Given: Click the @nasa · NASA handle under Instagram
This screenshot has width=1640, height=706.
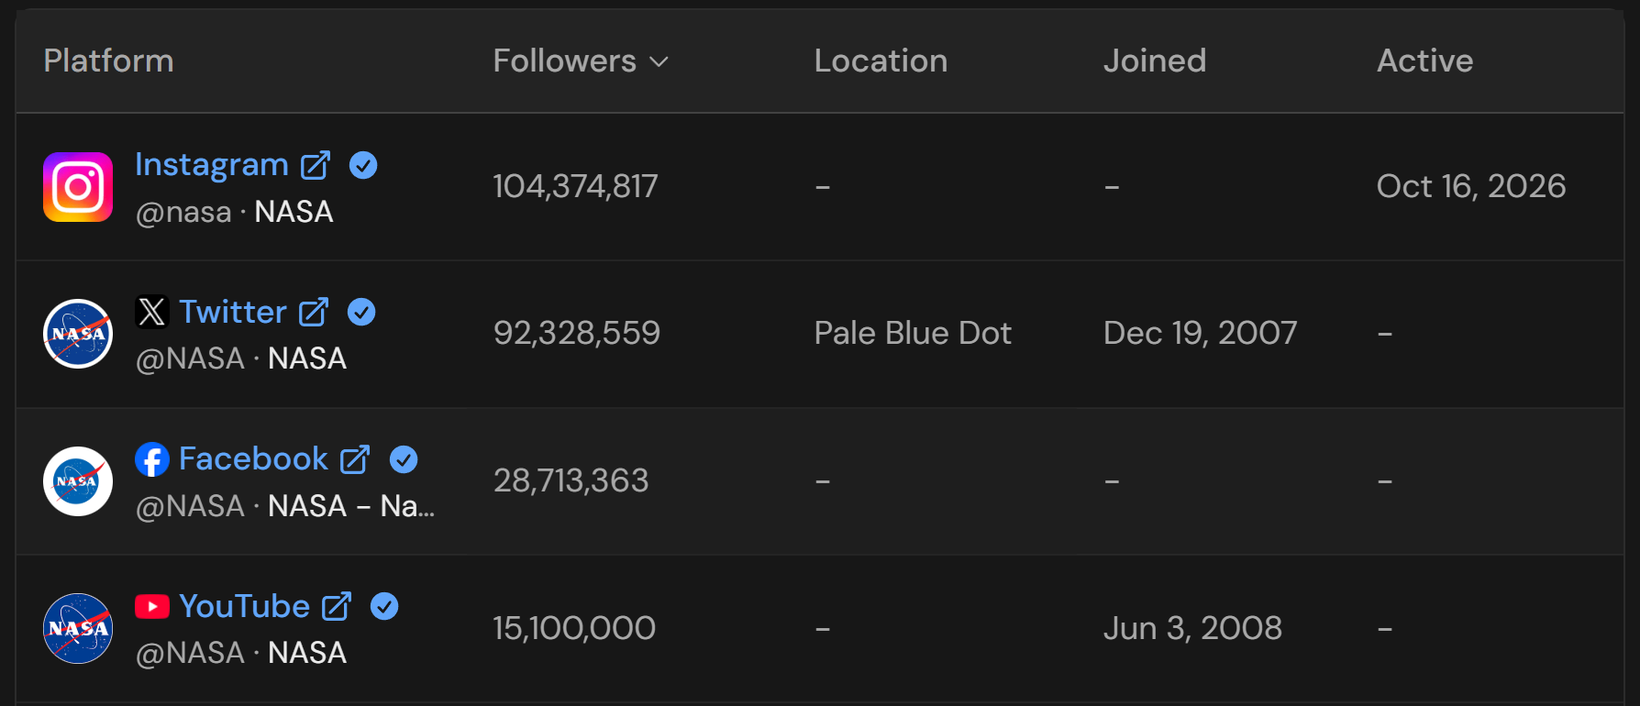Looking at the screenshot, I should (x=234, y=212).
